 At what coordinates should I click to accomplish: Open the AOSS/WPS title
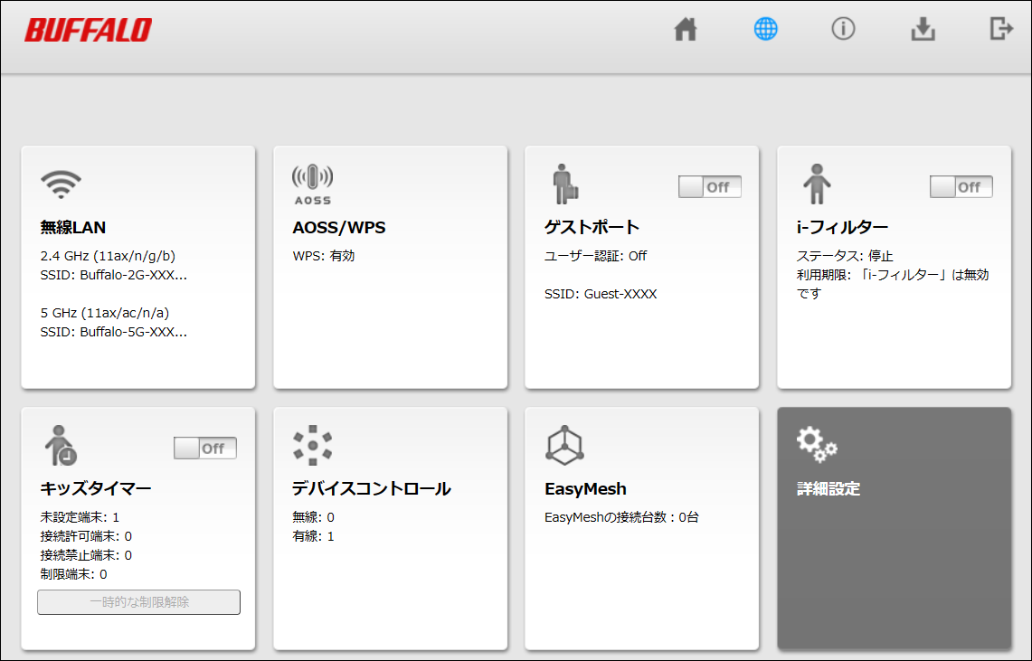339,228
